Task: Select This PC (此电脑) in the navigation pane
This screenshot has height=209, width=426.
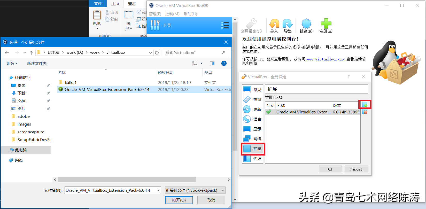Action: [26, 150]
